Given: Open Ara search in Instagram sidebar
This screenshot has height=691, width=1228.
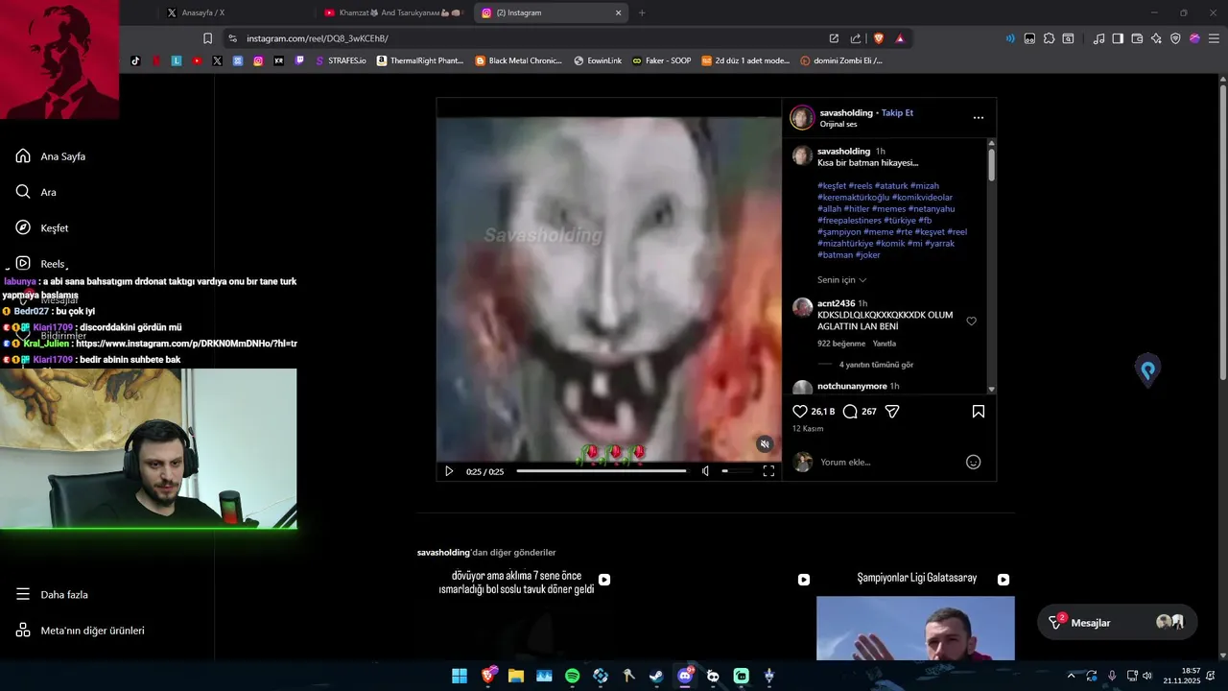Looking at the screenshot, I should tap(35, 192).
